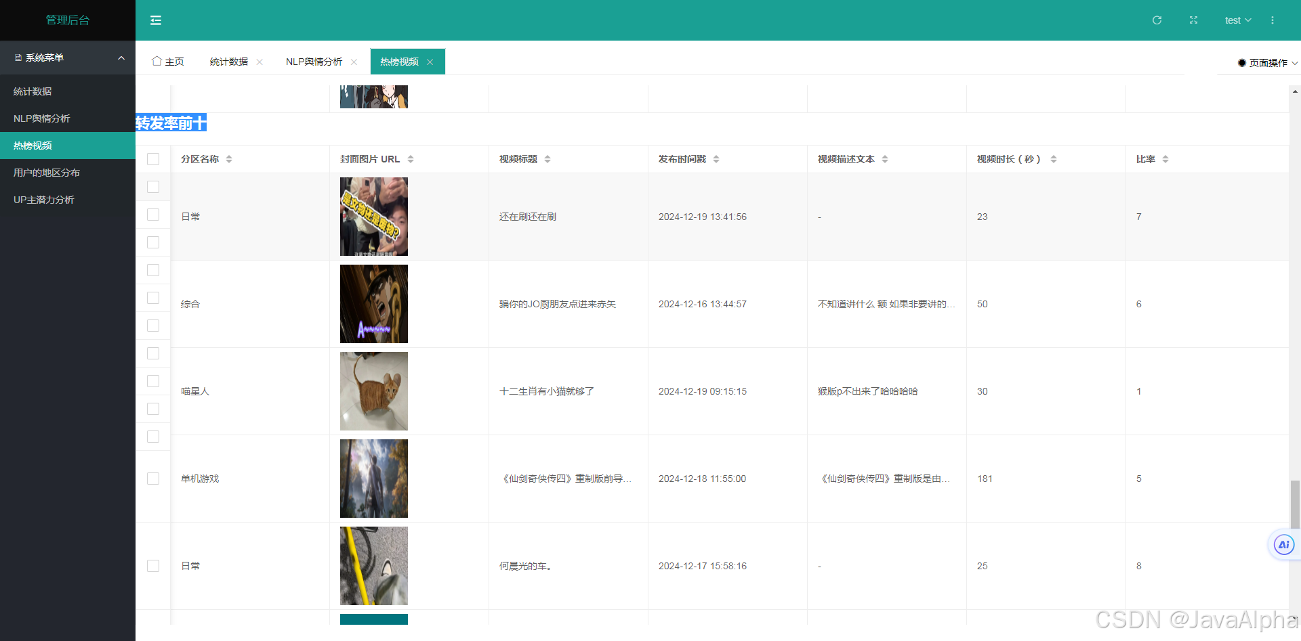Screen dimensions: 1301x641
Task: Sort by 视频标题 column arrows
Action: coord(548,159)
